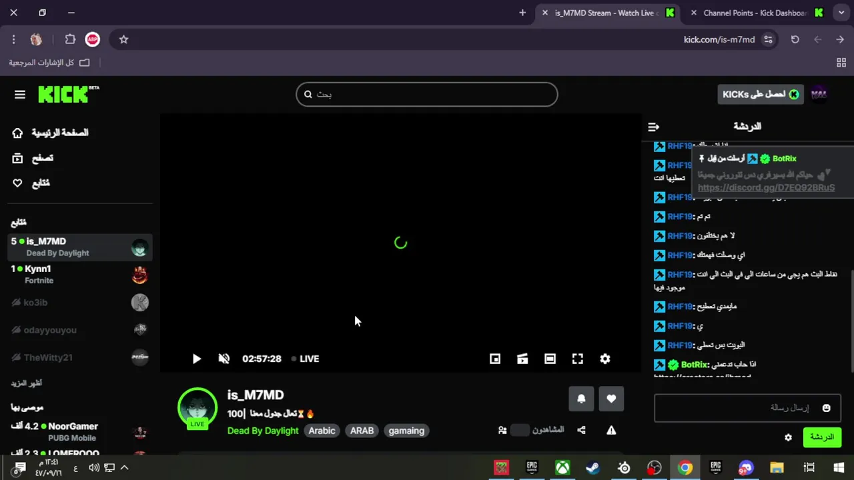
Task: Open Chrome three-dot menu
Action: [13, 39]
